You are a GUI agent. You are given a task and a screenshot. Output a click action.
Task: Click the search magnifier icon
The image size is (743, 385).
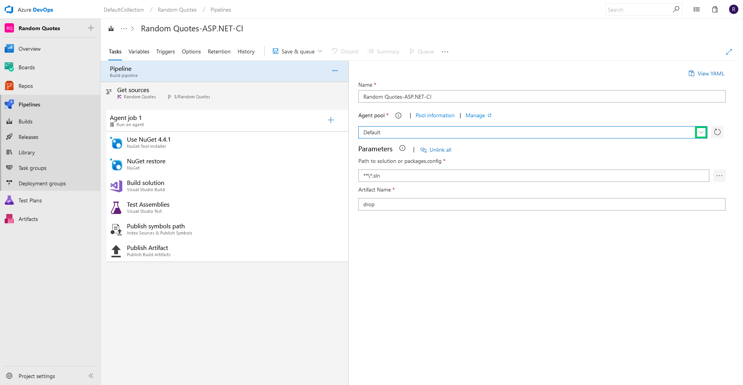676,9
